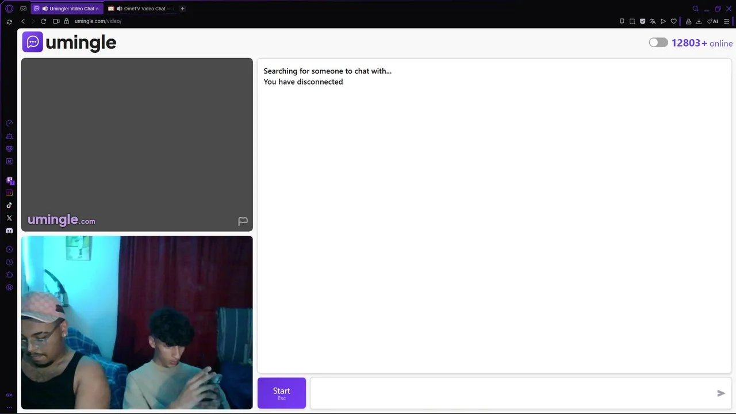The width and height of the screenshot is (736, 414).
Task: Open the Instagram sidebar icon
Action: coord(9,193)
